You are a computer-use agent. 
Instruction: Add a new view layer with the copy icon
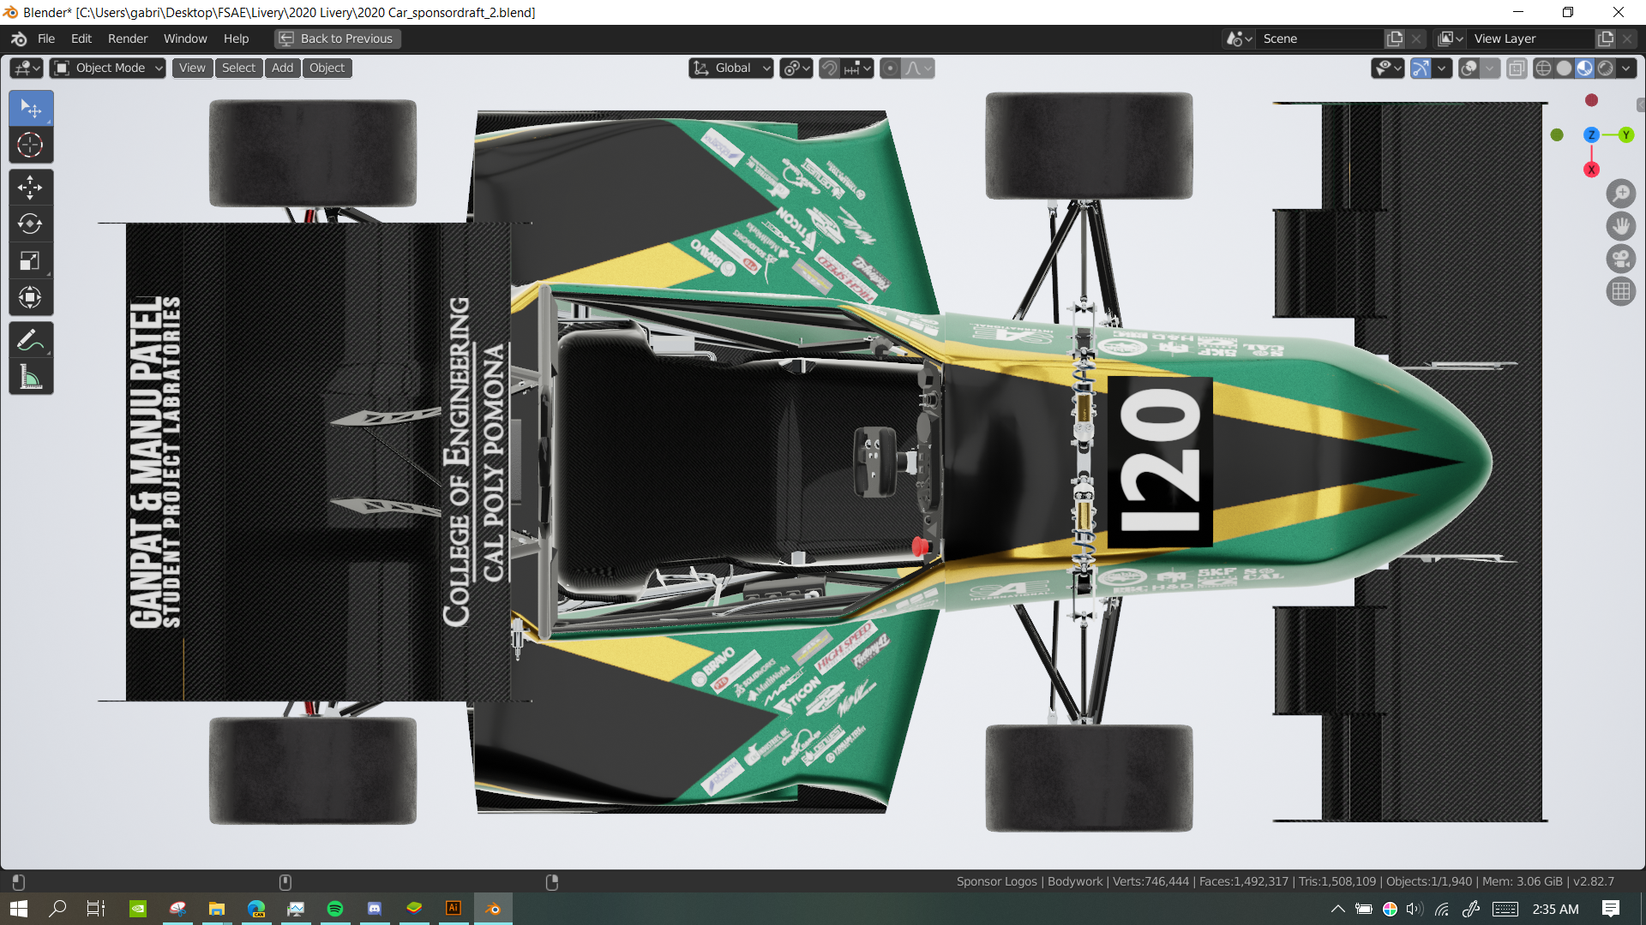click(1606, 39)
